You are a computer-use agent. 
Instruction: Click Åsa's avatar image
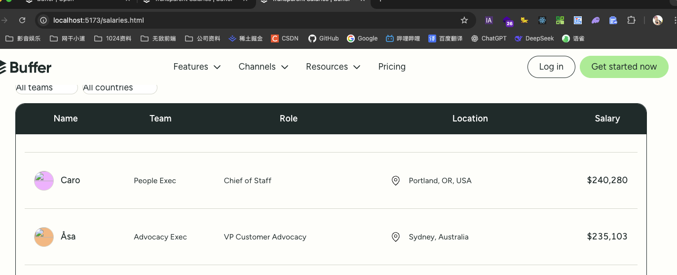[44, 237]
